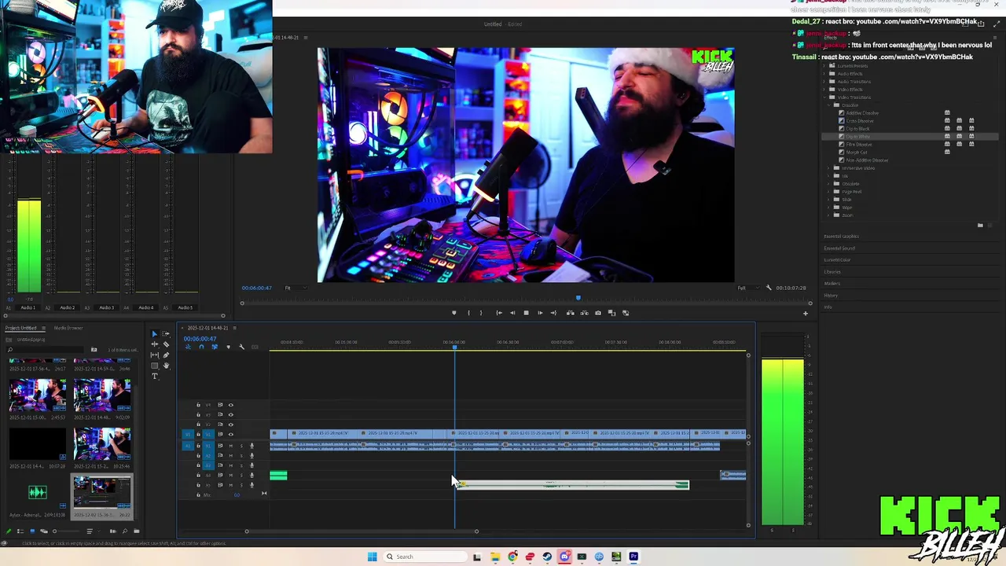Switch to Media Browser tab
Screen dimensions: 1006x566
(x=68, y=328)
